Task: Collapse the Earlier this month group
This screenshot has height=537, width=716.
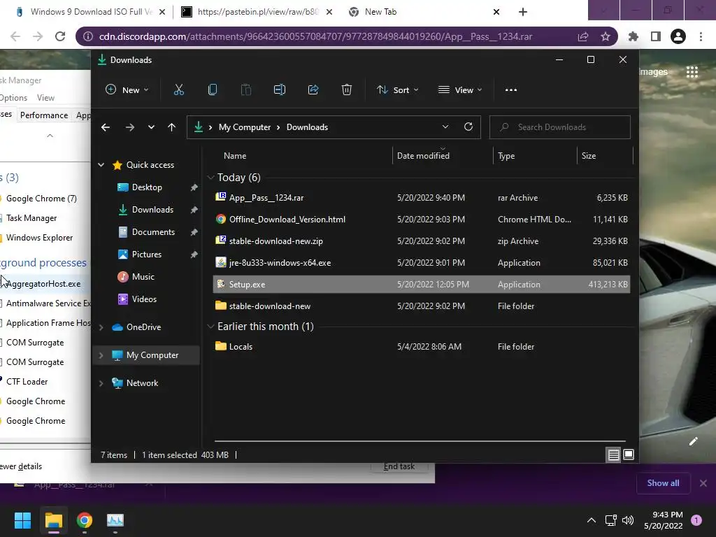Action: pos(210,327)
